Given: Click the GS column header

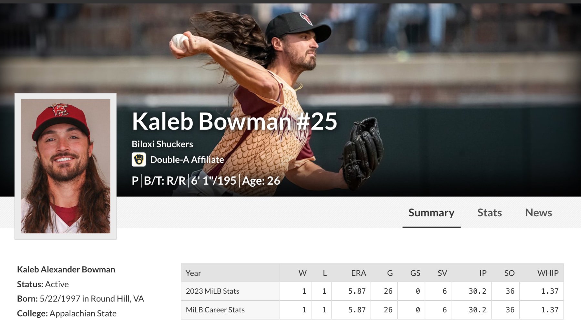Looking at the screenshot, I should (415, 273).
